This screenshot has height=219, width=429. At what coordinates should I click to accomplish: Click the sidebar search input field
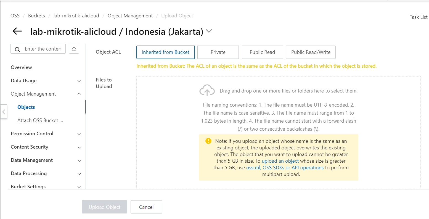38,49
